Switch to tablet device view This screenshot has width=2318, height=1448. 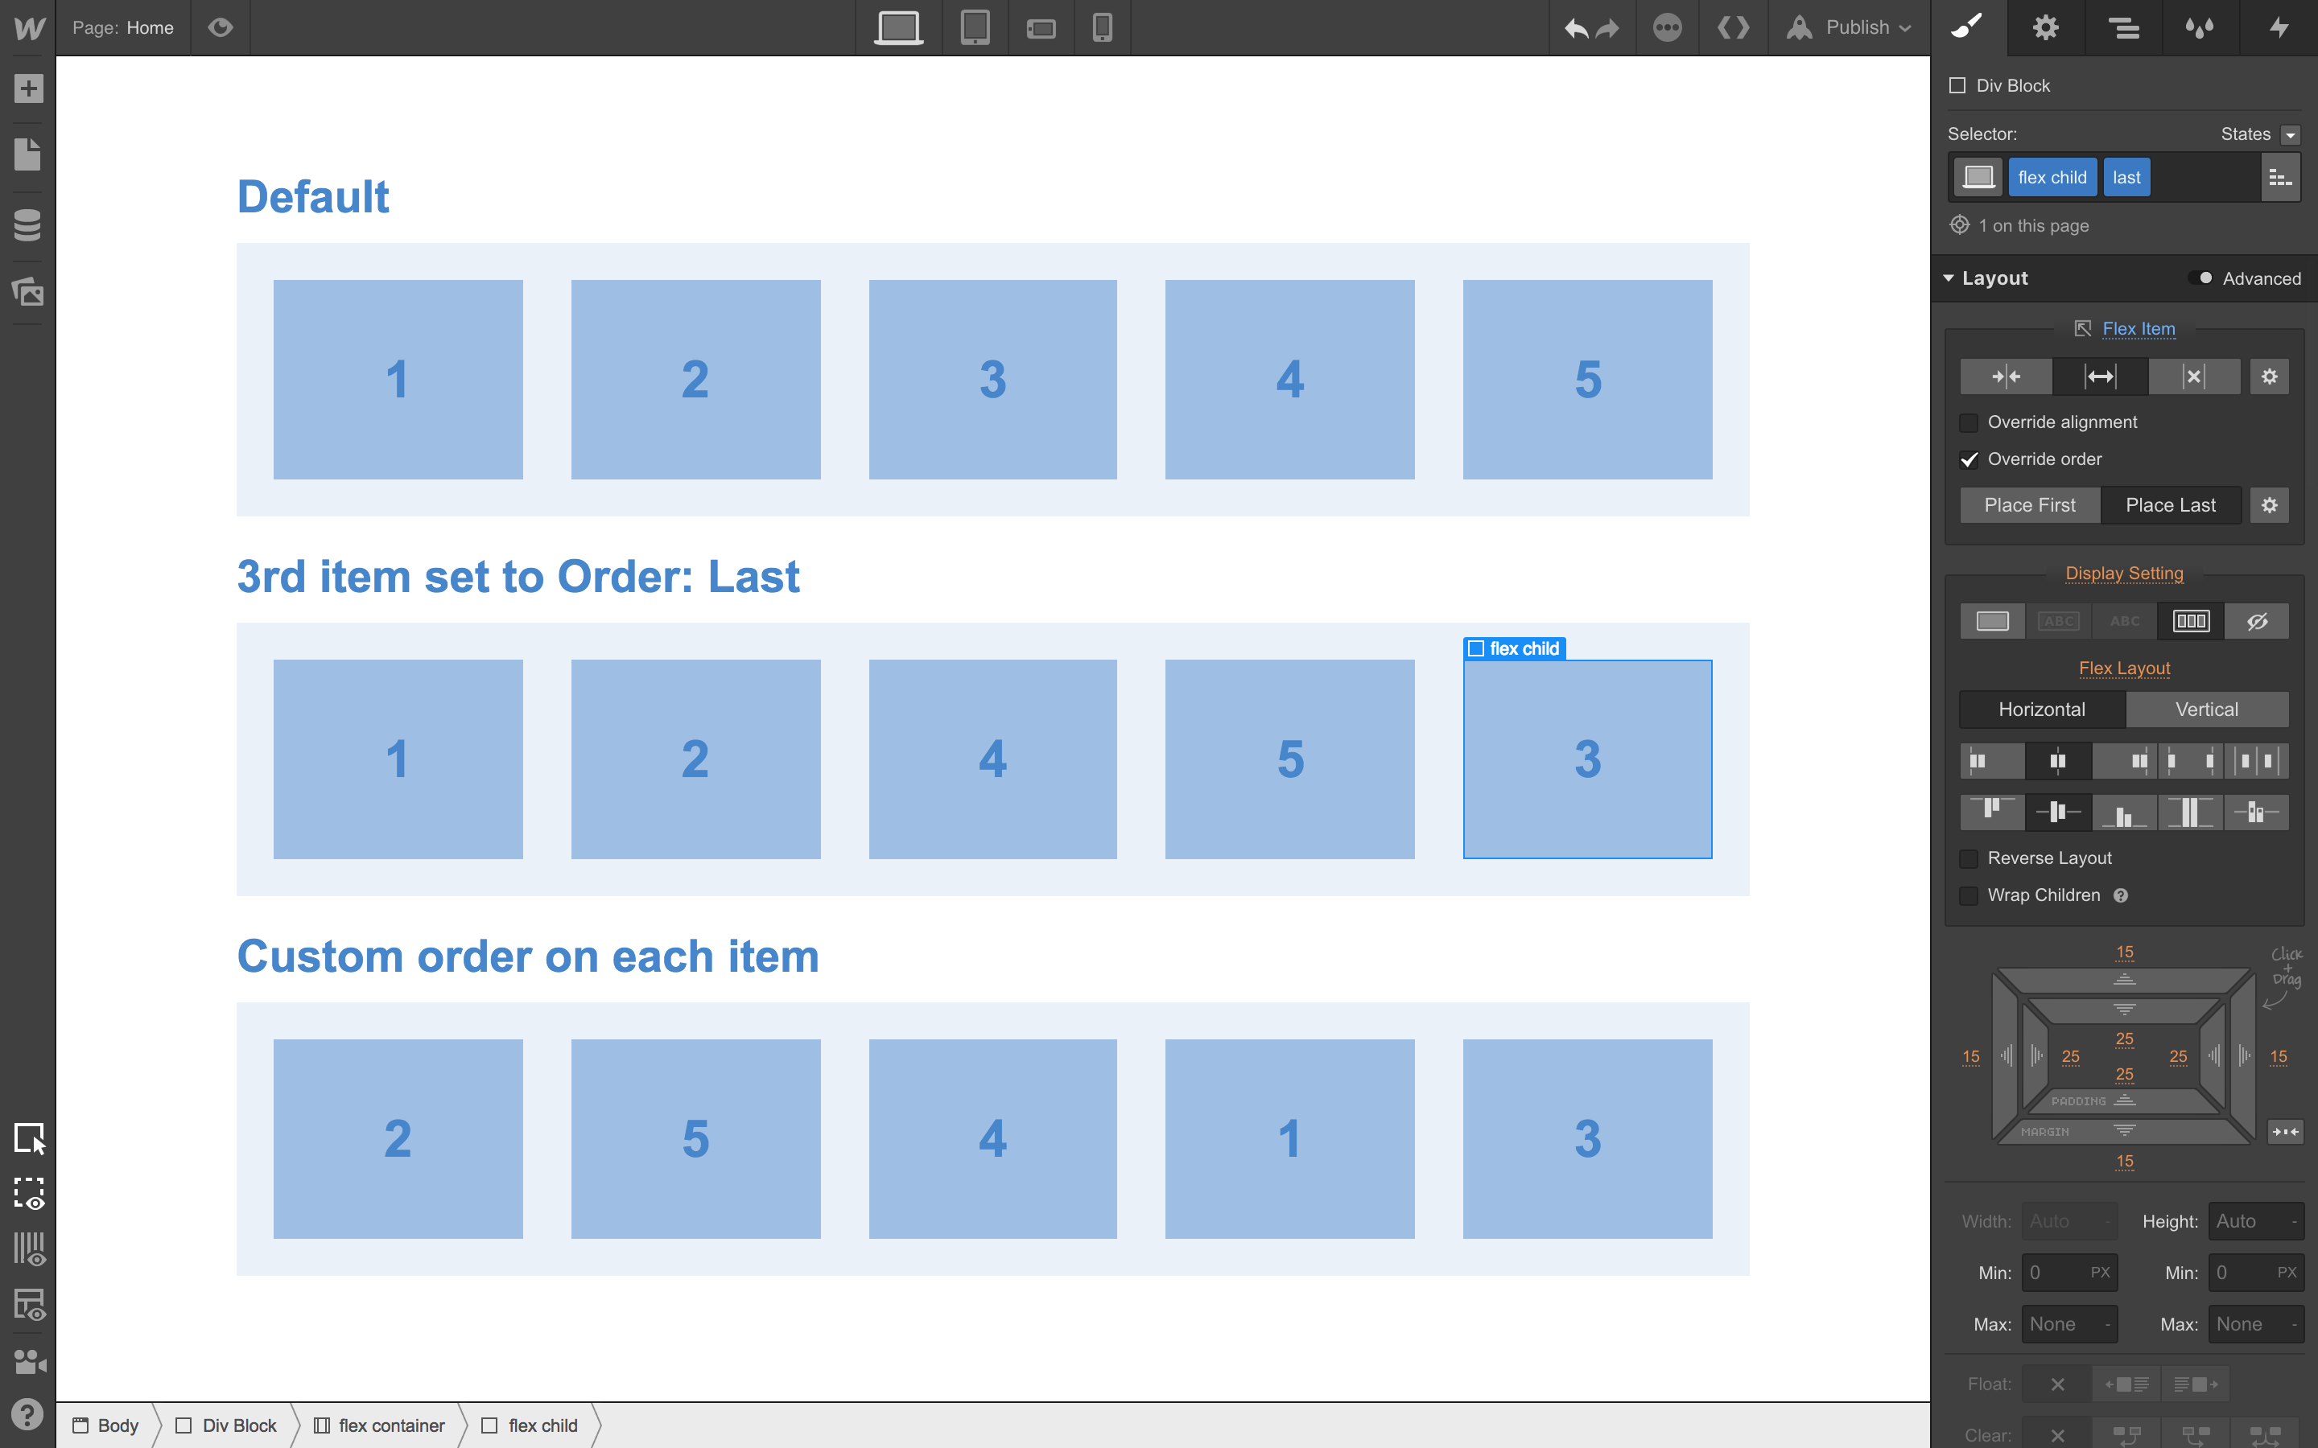click(974, 28)
